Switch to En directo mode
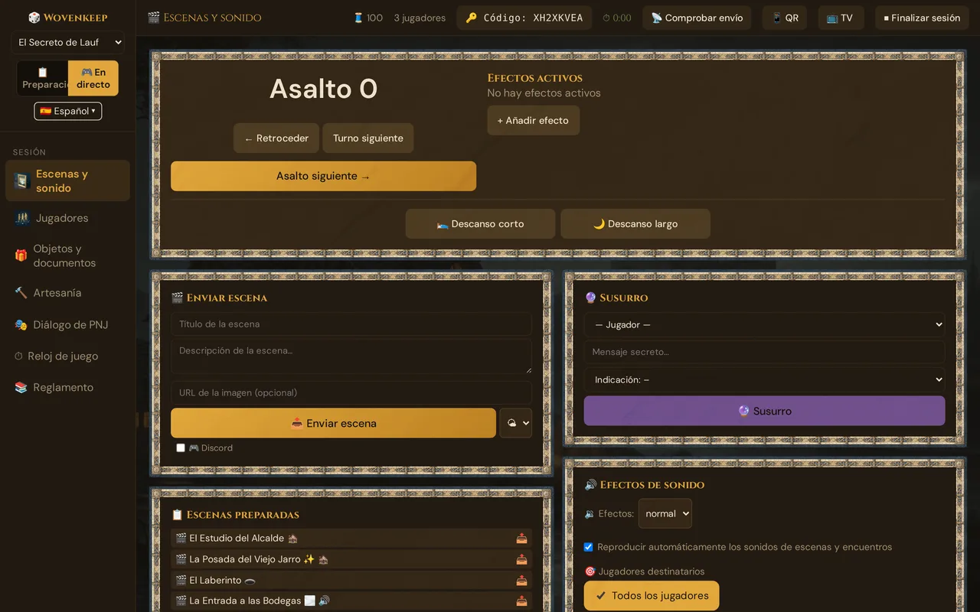The height and width of the screenshot is (612, 980). pyautogui.click(x=93, y=78)
